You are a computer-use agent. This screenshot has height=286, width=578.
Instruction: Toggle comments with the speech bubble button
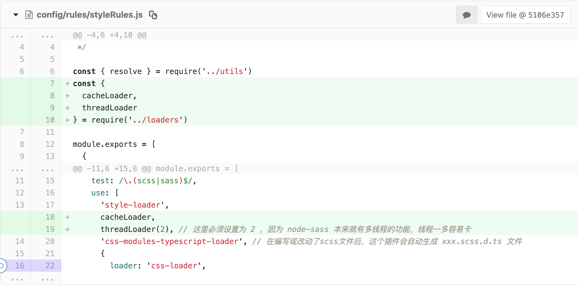(467, 15)
